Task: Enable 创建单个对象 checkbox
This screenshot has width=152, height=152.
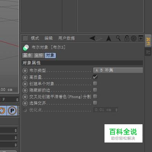Action: point(95,84)
